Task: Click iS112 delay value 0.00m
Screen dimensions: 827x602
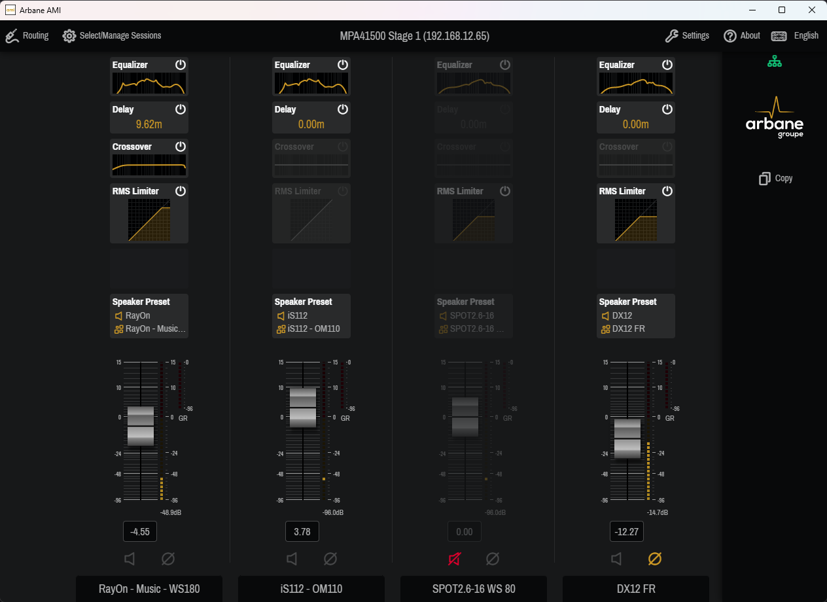Action: point(311,124)
